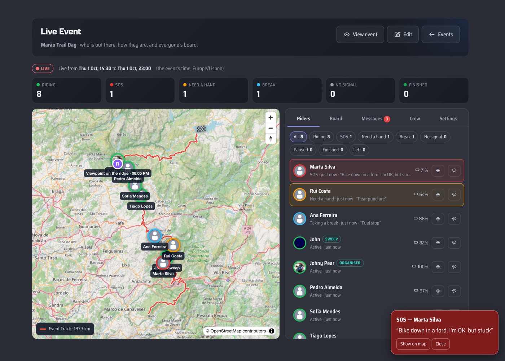Image resolution: width=505 pixels, height=361 pixels.
Task: Filter riders by Need a hand
Action: pyautogui.click(x=376, y=137)
